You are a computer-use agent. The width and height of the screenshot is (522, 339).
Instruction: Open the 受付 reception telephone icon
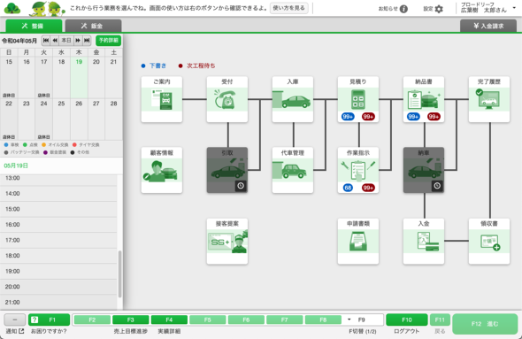pos(227,99)
